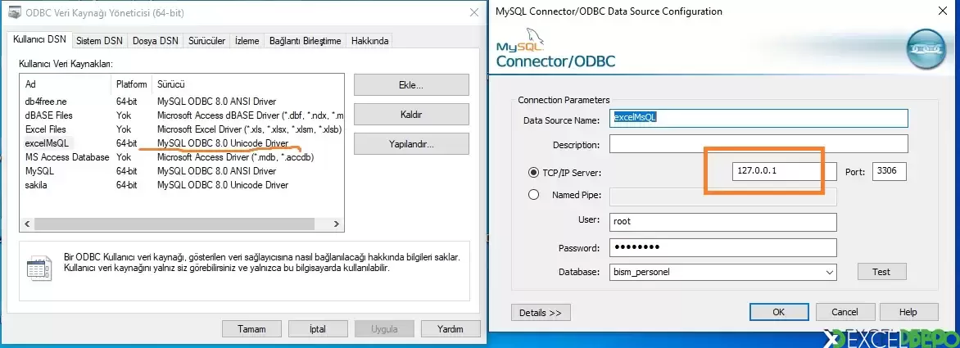Select the TCP/IP Server radio button
This screenshot has width=960, height=348.
(533, 173)
